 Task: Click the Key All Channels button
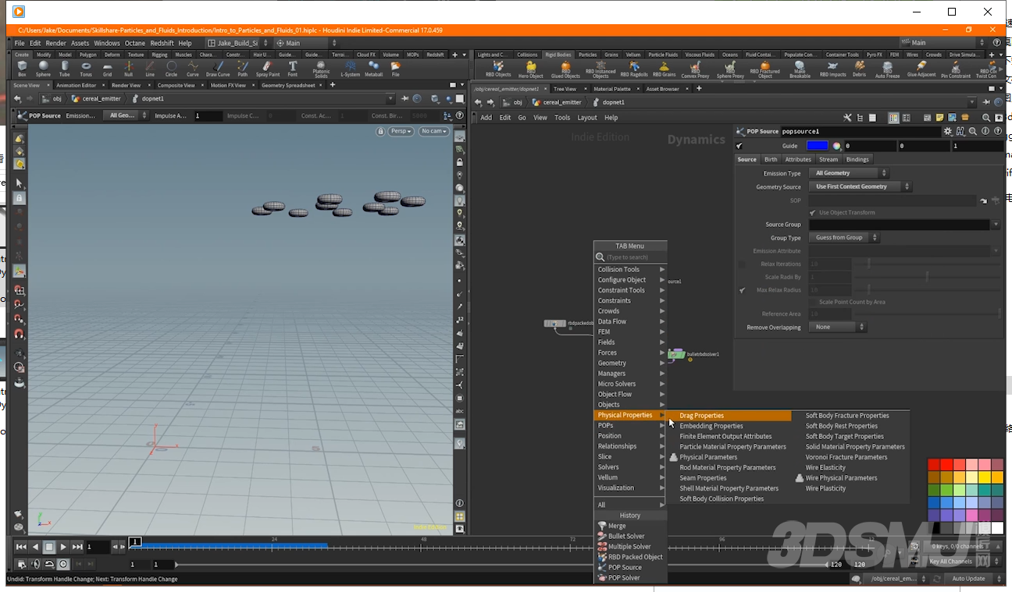coord(950,562)
